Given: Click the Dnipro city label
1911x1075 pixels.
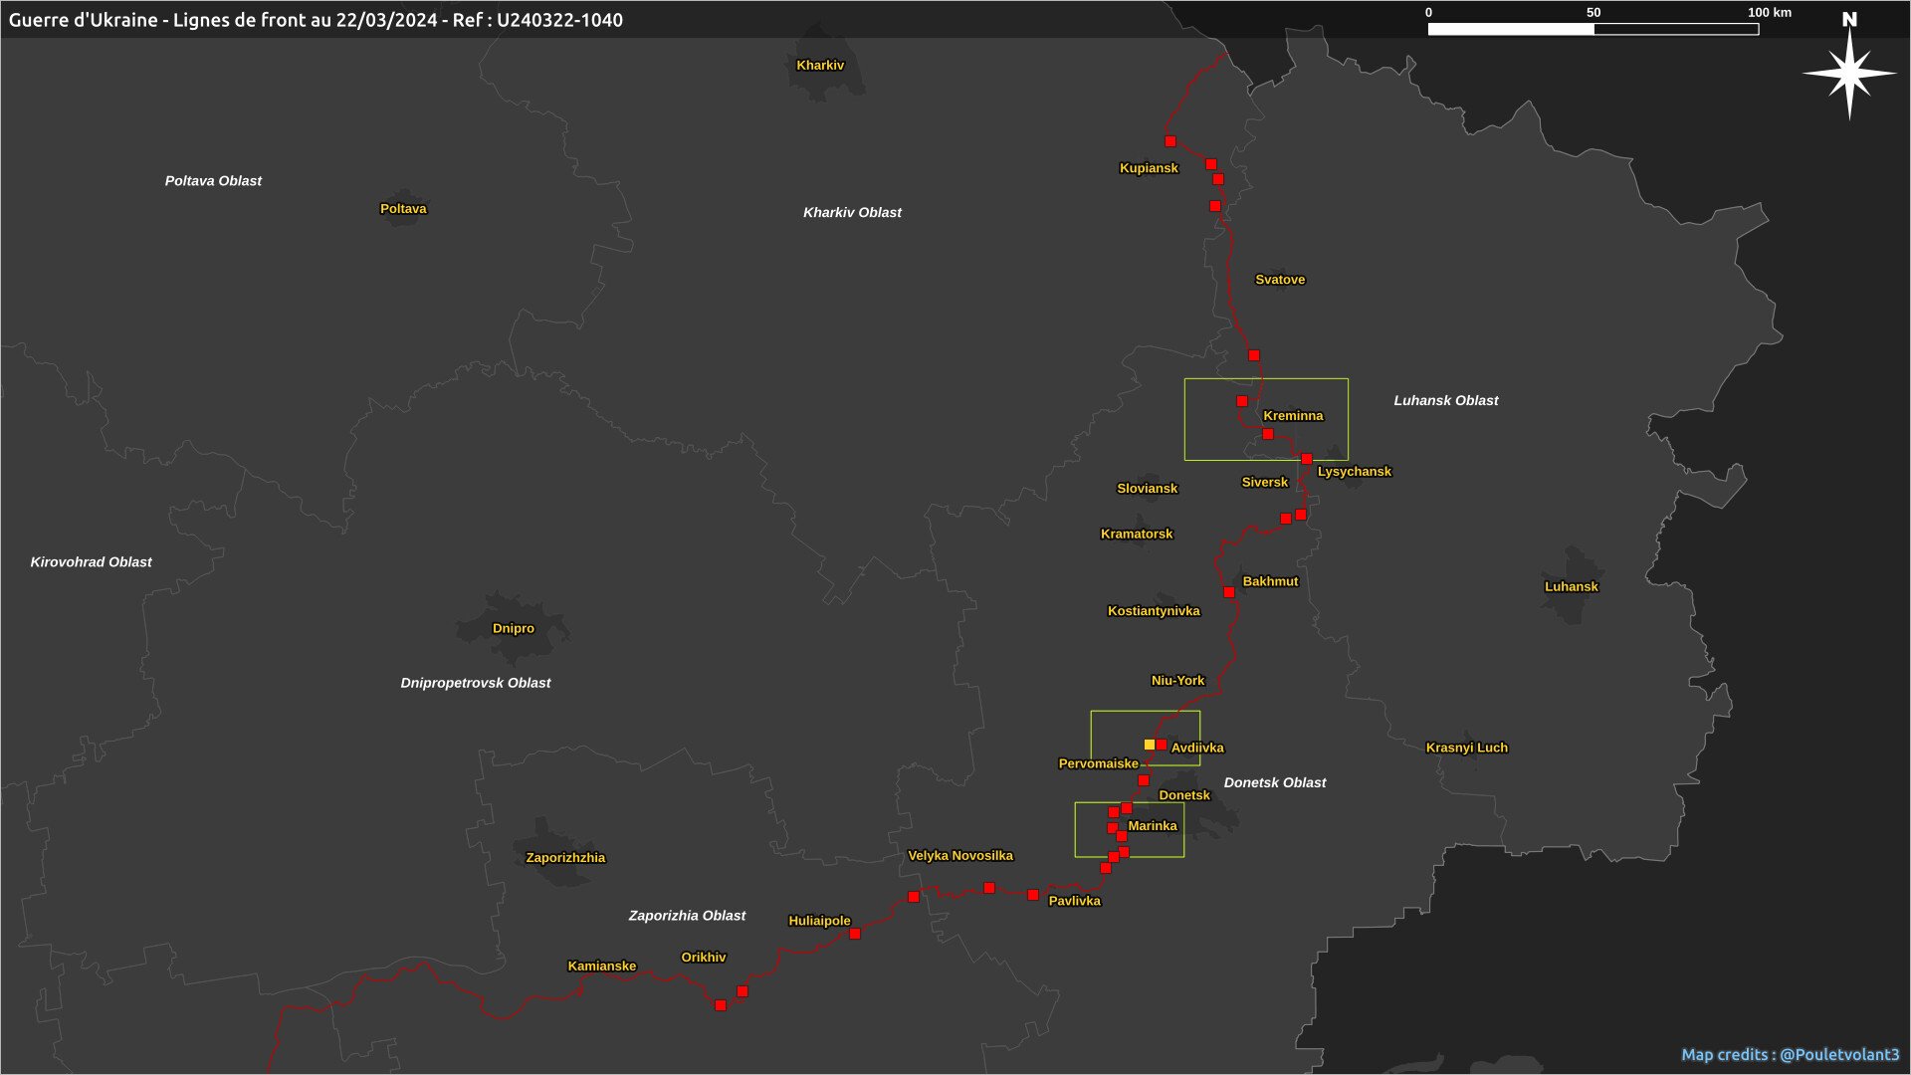Looking at the screenshot, I should (514, 629).
